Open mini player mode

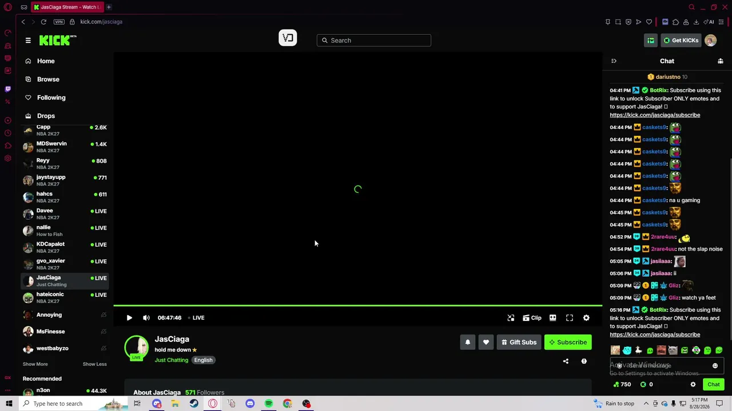(x=511, y=318)
